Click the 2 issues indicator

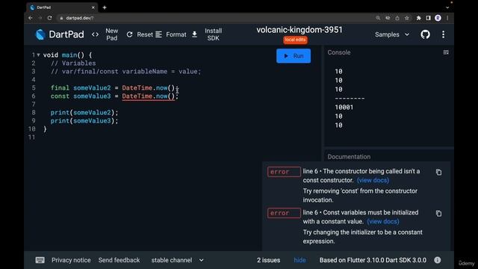268,260
